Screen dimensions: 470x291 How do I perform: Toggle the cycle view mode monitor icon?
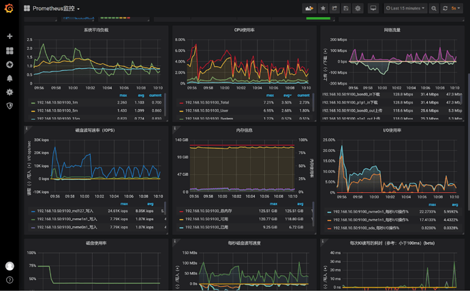pyautogui.click(x=373, y=9)
